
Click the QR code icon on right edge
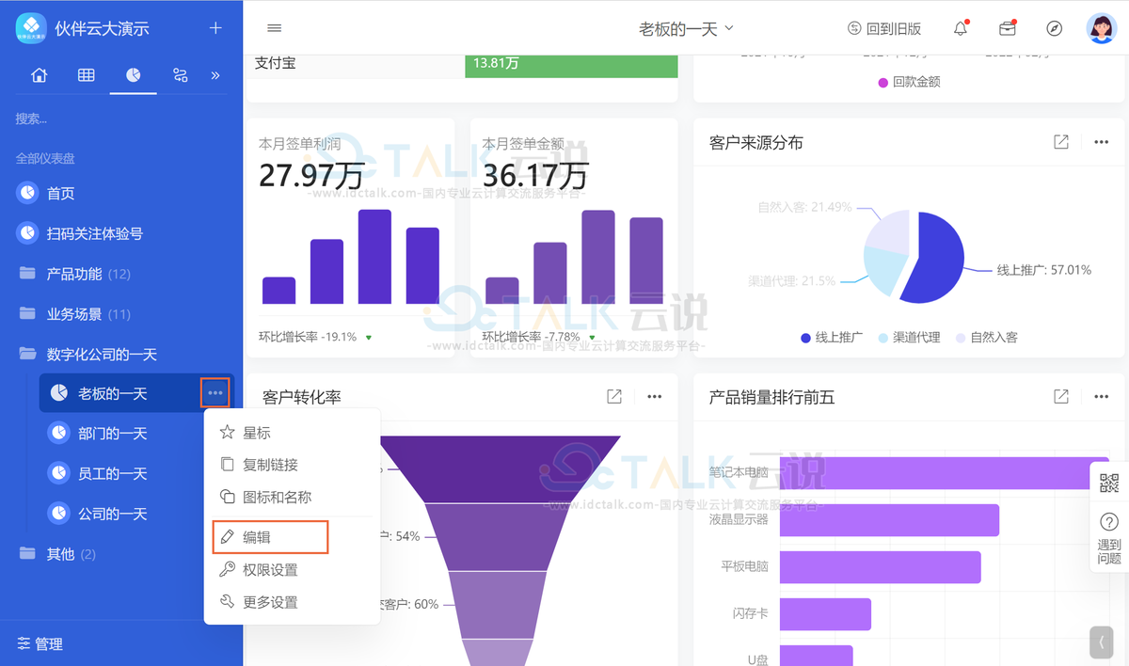click(x=1109, y=484)
